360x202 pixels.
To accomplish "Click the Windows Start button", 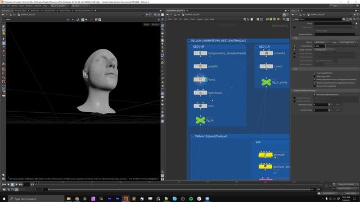I will (x=4, y=199).
